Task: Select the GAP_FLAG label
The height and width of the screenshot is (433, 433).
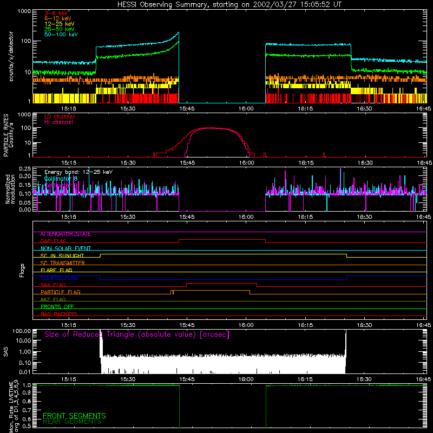Action: click(53, 241)
